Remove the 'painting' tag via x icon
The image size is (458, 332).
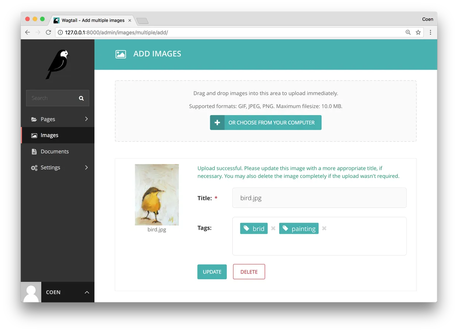click(x=324, y=228)
